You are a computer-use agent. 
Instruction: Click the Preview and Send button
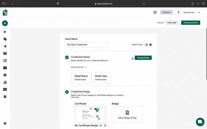190,23
